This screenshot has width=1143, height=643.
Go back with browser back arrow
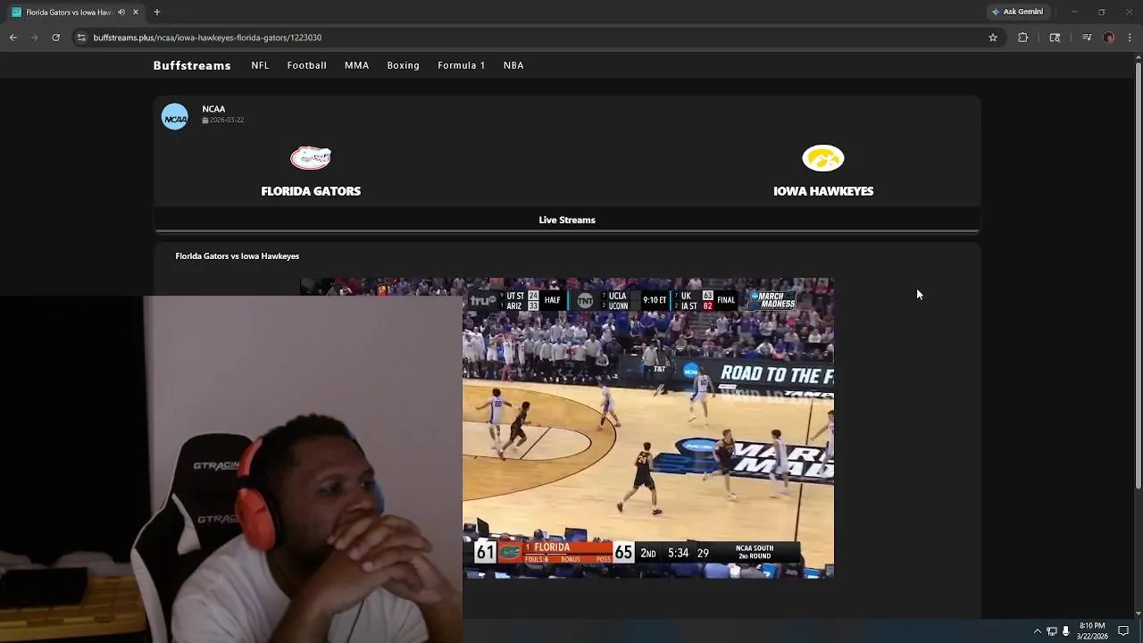coord(13,38)
